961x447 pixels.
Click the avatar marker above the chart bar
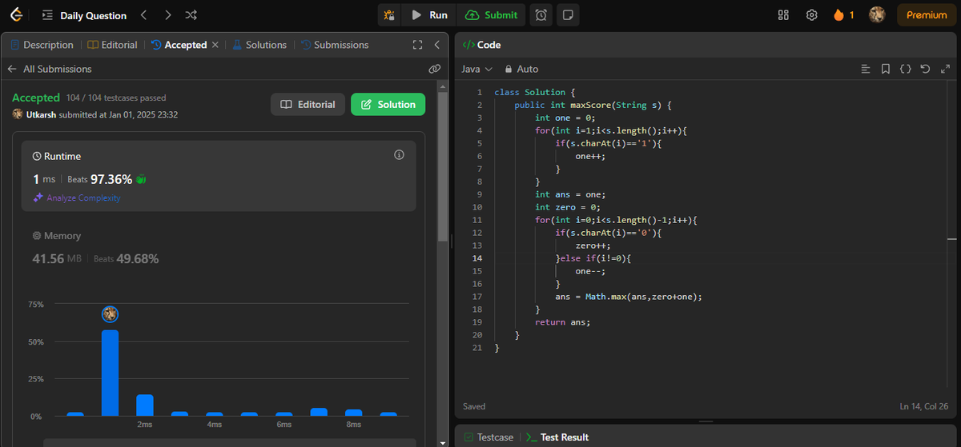tap(110, 313)
